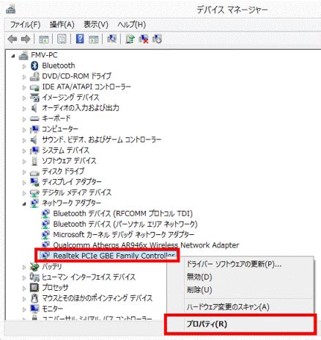Viewport: 321px width, 340px height.
Task: Open the 操作(A) menu
Action: (x=62, y=24)
